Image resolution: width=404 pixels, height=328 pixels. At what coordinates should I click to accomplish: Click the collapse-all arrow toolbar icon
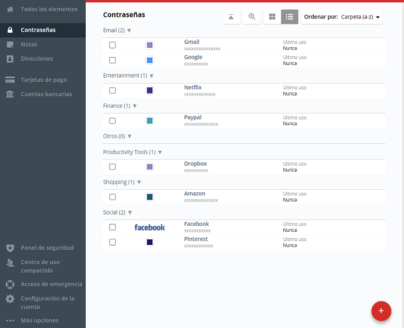point(231,17)
